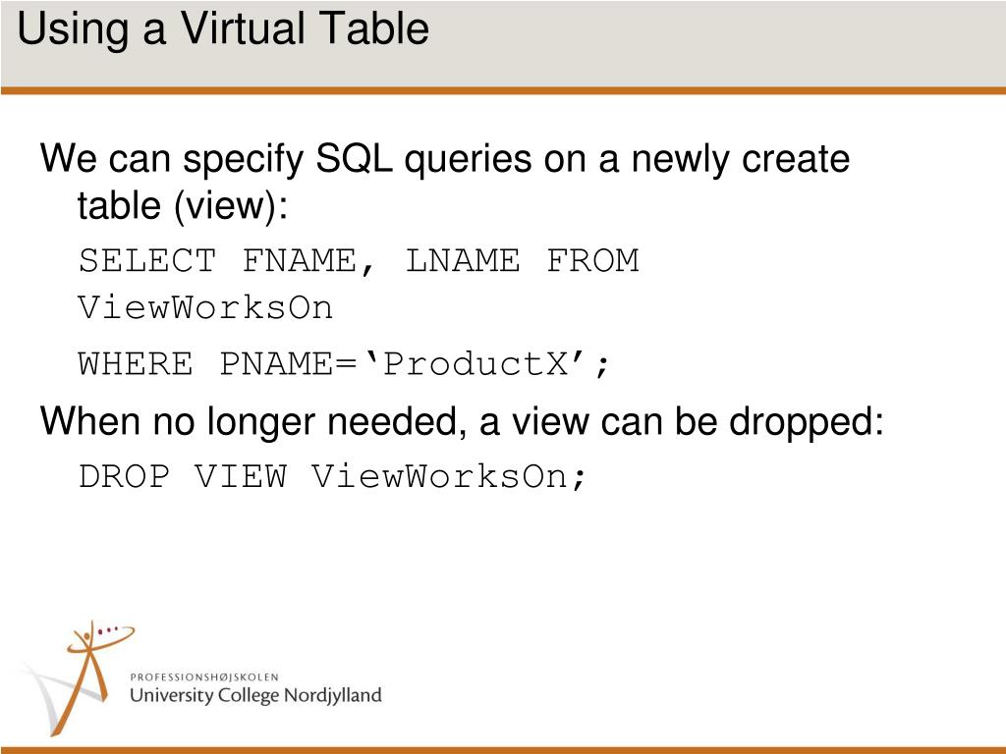Click the orange line under the title

point(503,90)
